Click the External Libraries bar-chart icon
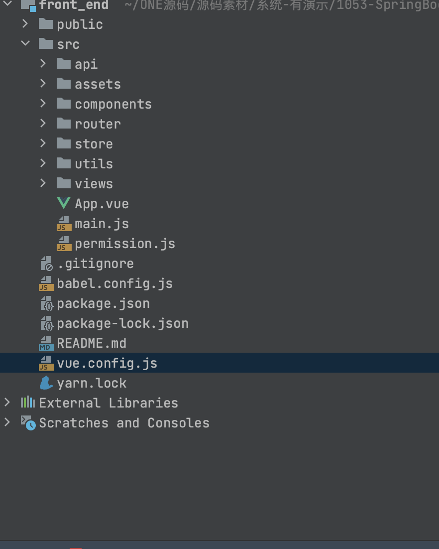Image resolution: width=439 pixels, height=549 pixels. click(28, 403)
